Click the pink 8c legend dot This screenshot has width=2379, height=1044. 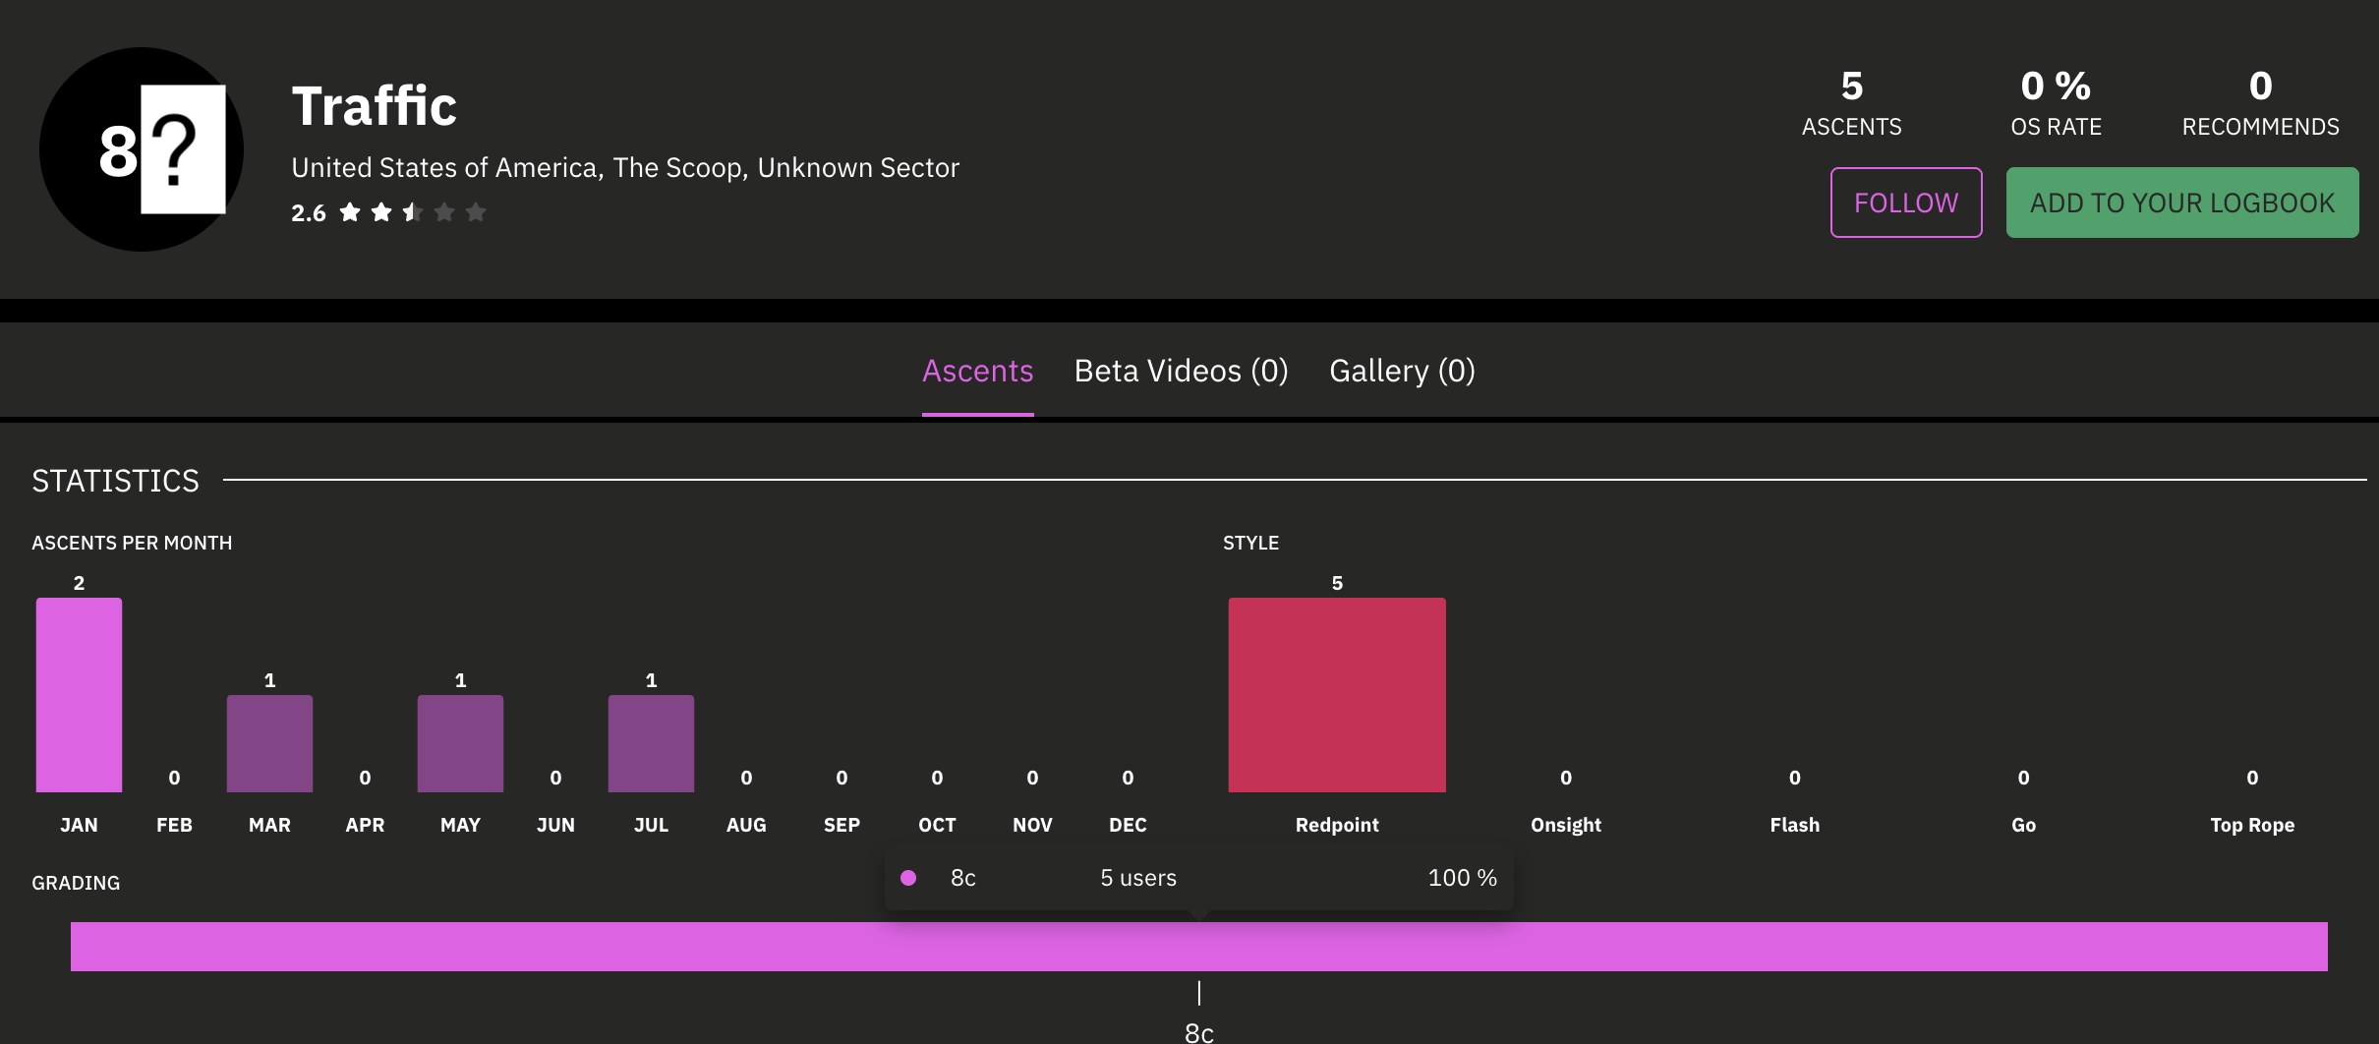coord(908,878)
